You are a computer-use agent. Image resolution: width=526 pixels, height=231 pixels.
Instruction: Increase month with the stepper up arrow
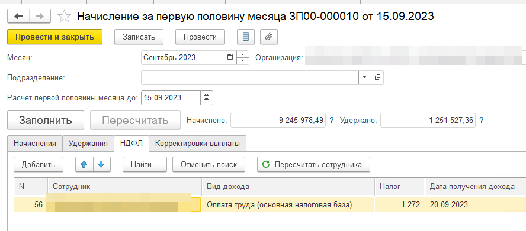(243, 54)
